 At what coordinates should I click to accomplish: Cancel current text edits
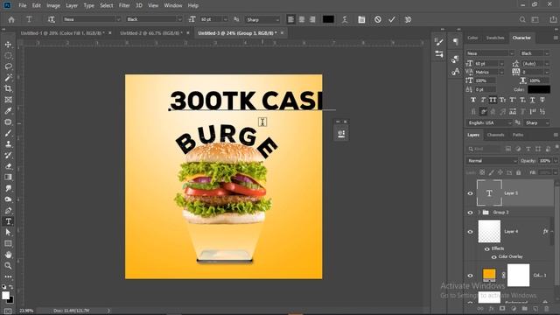[x=378, y=19]
